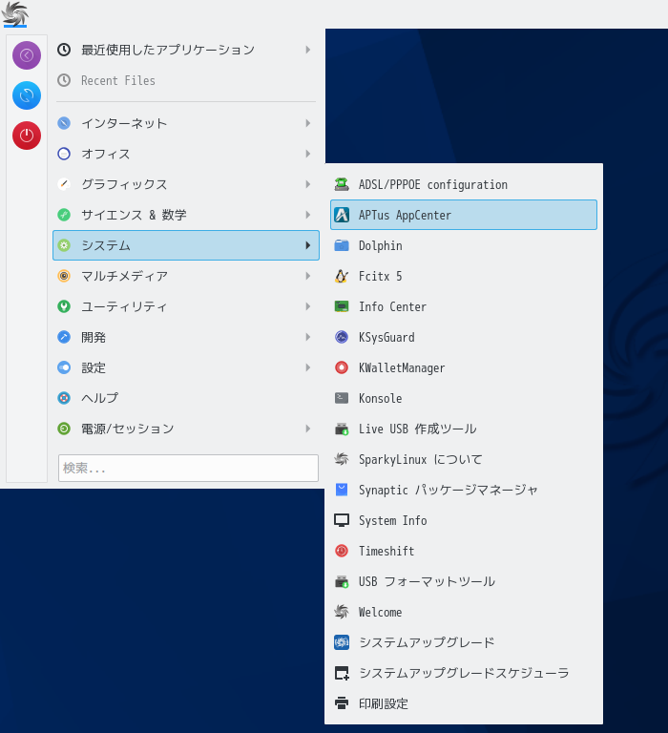Image resolution: width=668 pixels, height=733 pixels.
Task: Open the 設定 category
Action: pyautogui.click(x=186, y=367)
